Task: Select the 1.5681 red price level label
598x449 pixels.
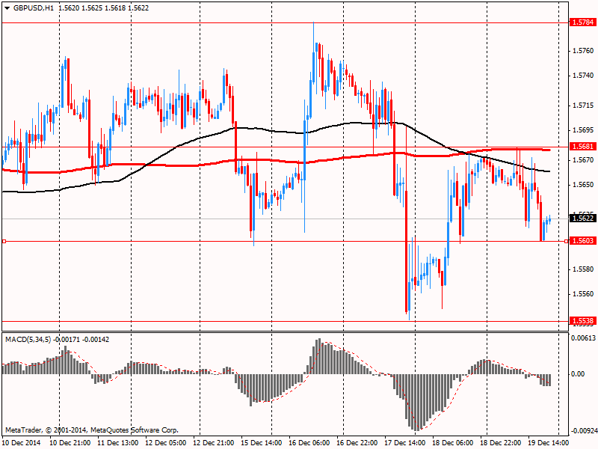Action: click(x=583, y=147)
